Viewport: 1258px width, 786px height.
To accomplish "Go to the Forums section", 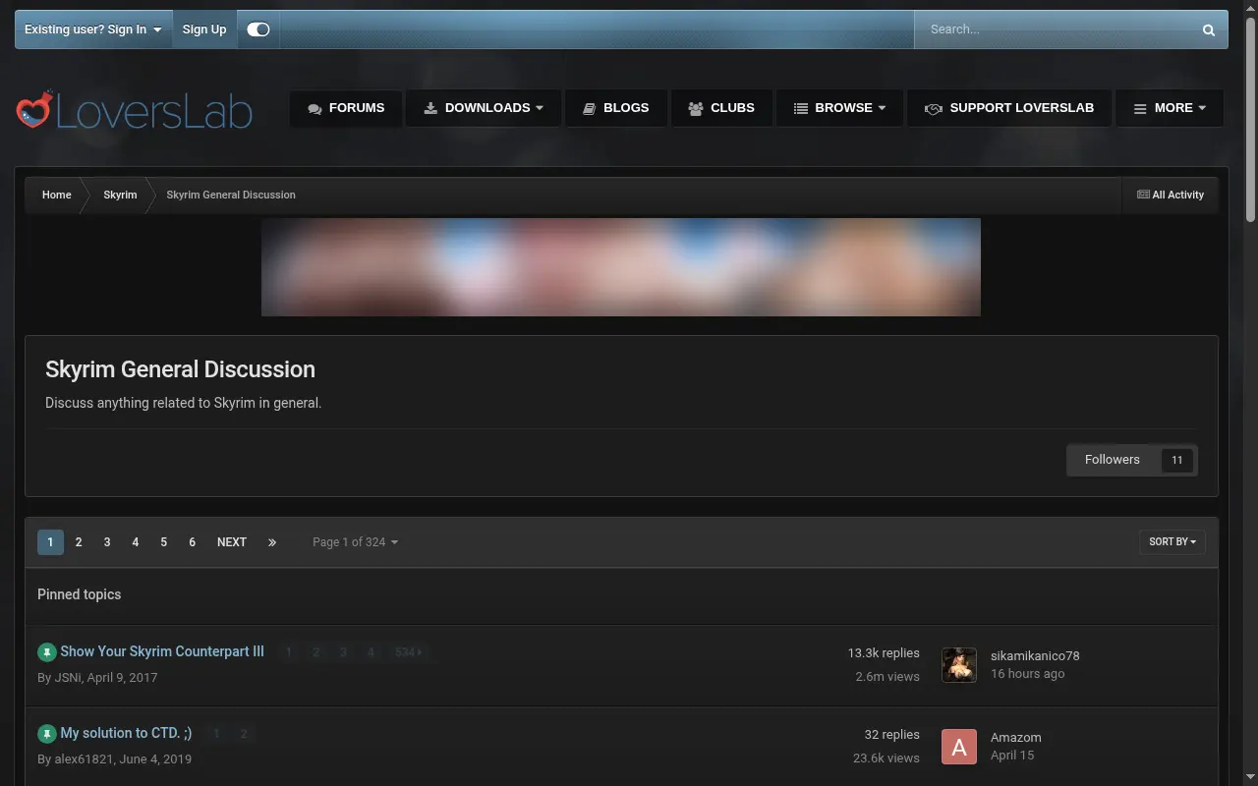I will point(346,108).
